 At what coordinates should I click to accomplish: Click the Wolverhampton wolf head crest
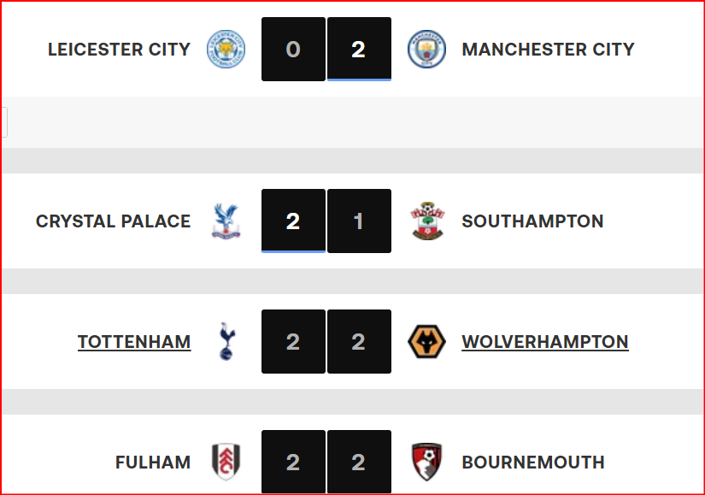tap(426, 342)
